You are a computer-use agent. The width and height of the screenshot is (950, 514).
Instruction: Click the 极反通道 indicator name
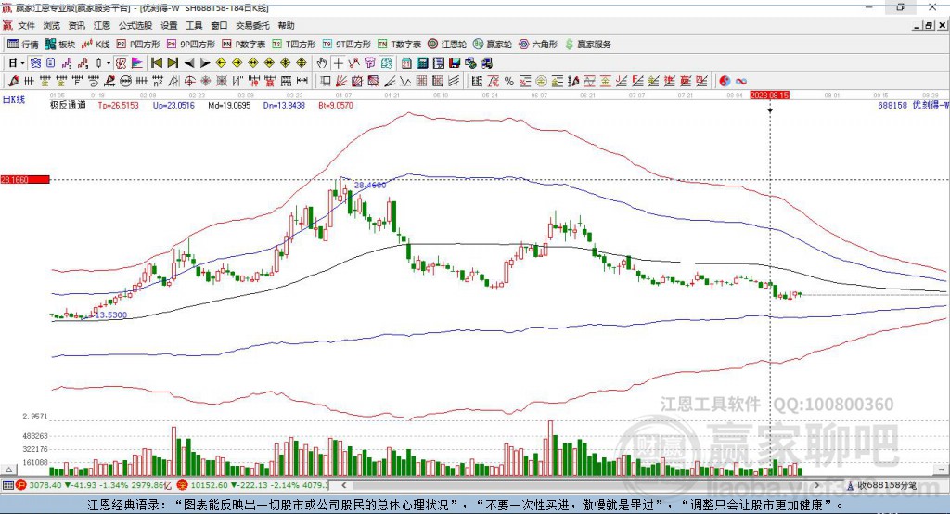point(68,105)
